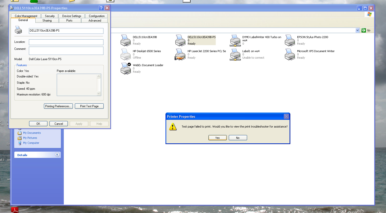Click the warning icon in Printer Properties dialog
This screenshot has height=213, width=386.
173,127
